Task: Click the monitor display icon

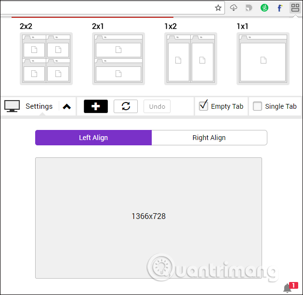Action: pos(12,106)
